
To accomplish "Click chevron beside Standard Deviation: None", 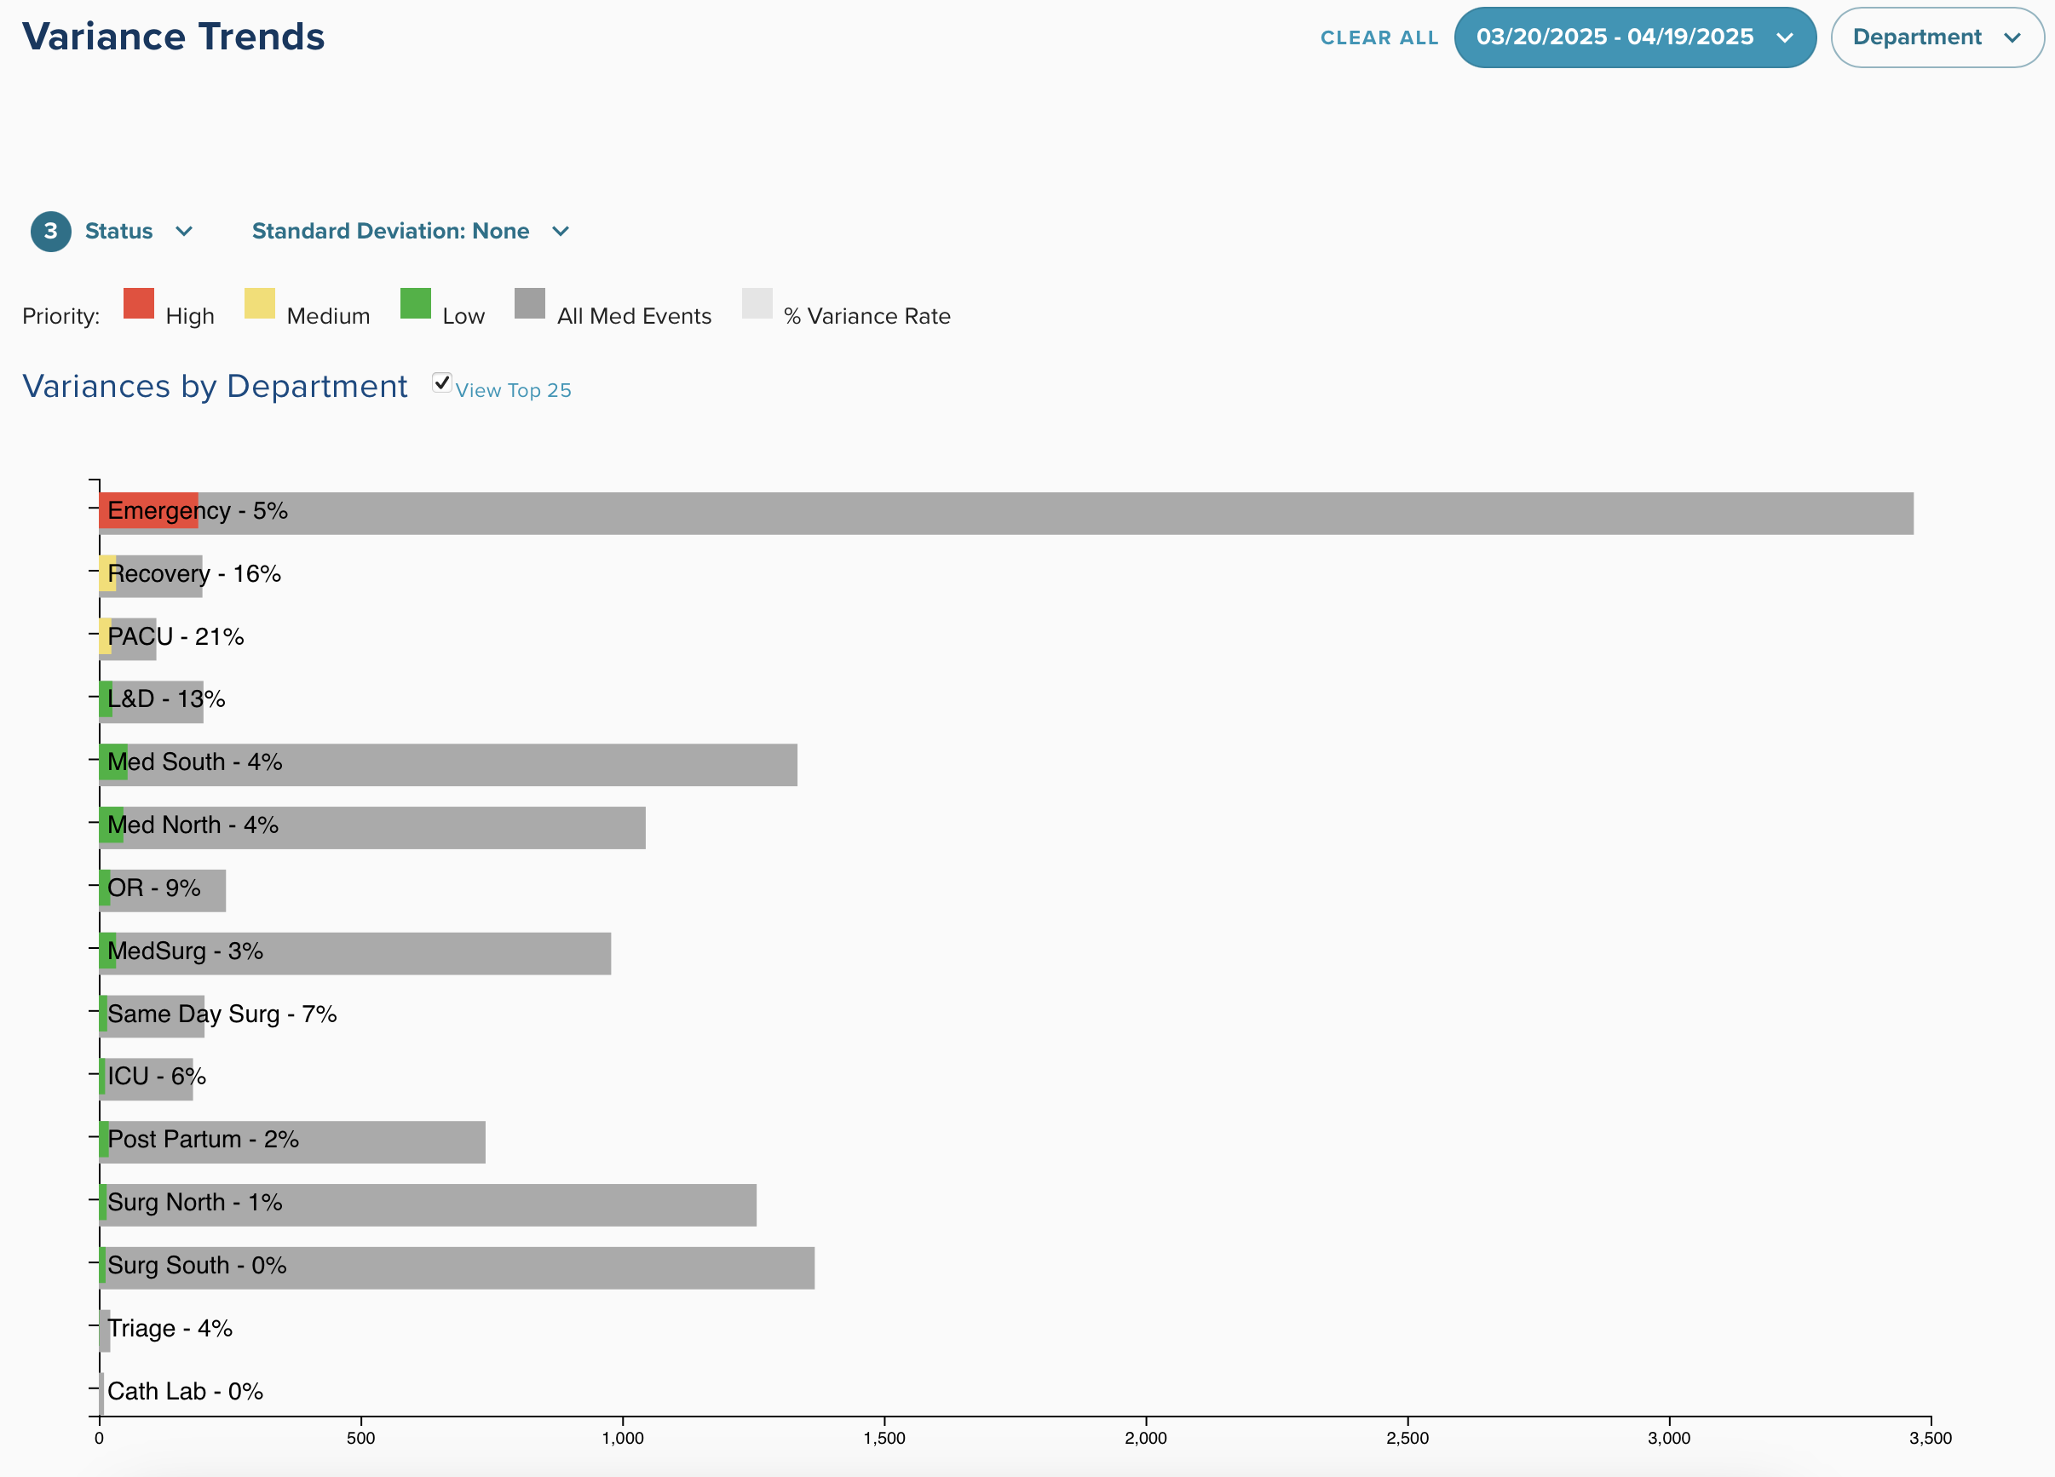I will (561, 231).
